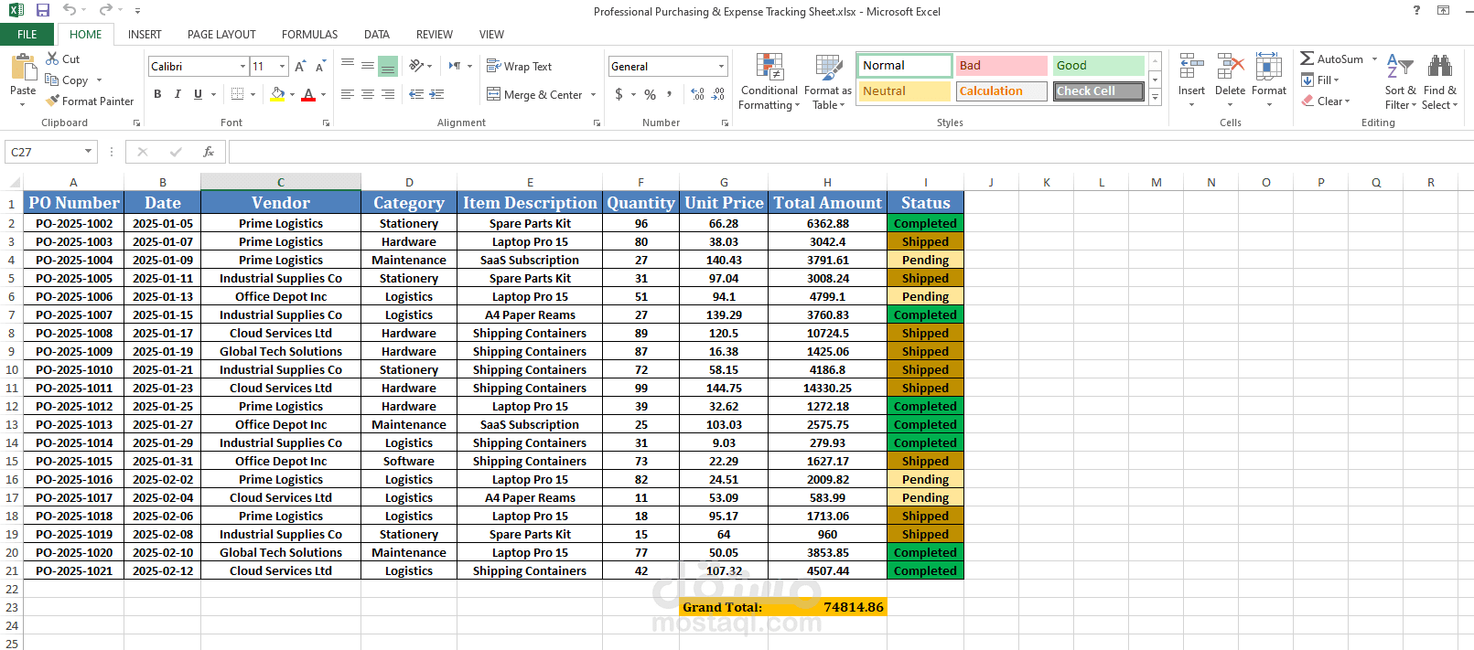Viewport: 1474px width, 650px height.
Task: Toggle middle vertical alignment button
Action: (367, 67)
